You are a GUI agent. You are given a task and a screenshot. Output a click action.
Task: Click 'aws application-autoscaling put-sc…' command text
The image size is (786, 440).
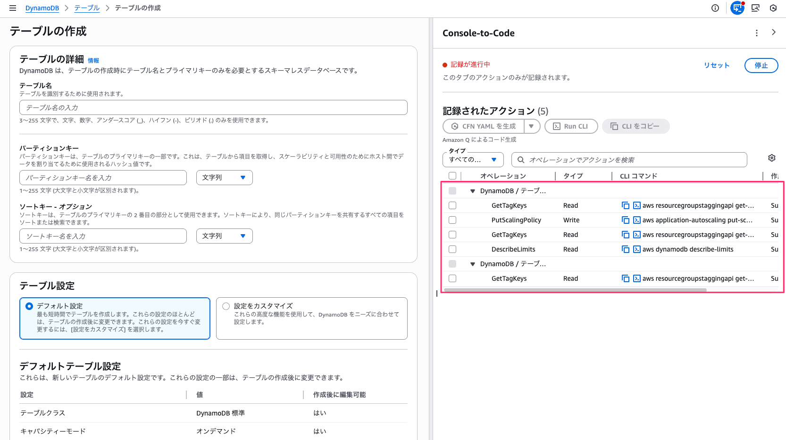tap(697, 220)
